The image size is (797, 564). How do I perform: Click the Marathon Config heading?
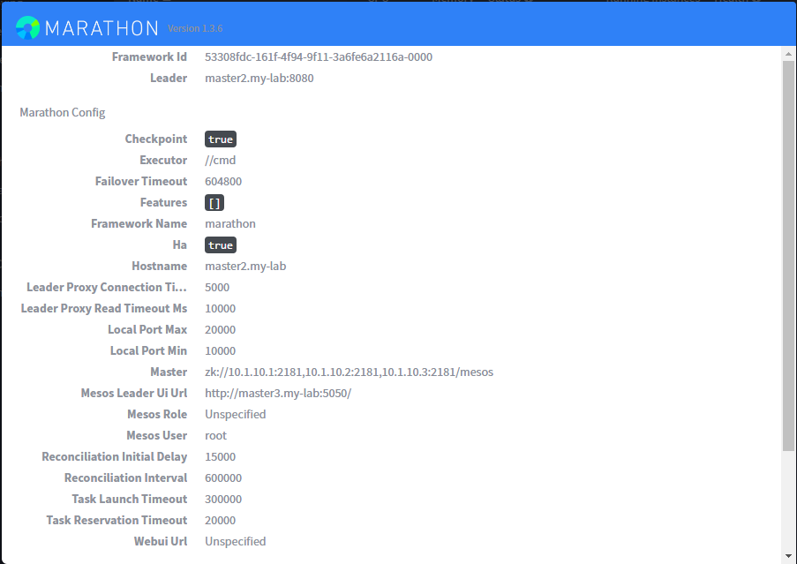pos(63,112)
